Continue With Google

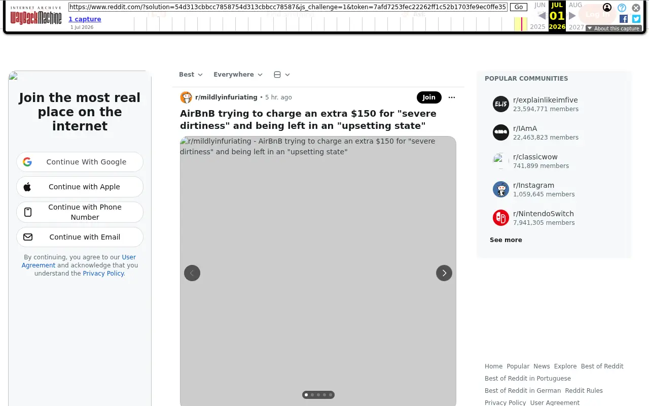point(80,162)
